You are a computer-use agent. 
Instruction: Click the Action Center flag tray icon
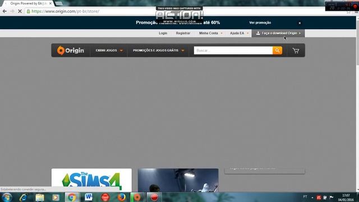click(332, 197)
